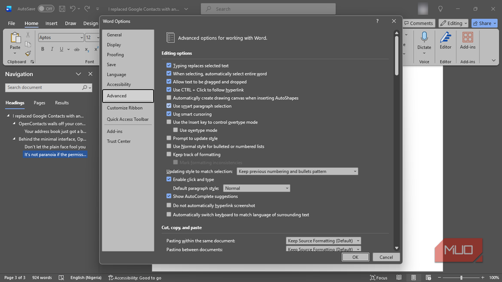This screenshot has height=282, width=502.
Task: Enable Automatically create drawing canvas option
Action: (x=169, y=97)
